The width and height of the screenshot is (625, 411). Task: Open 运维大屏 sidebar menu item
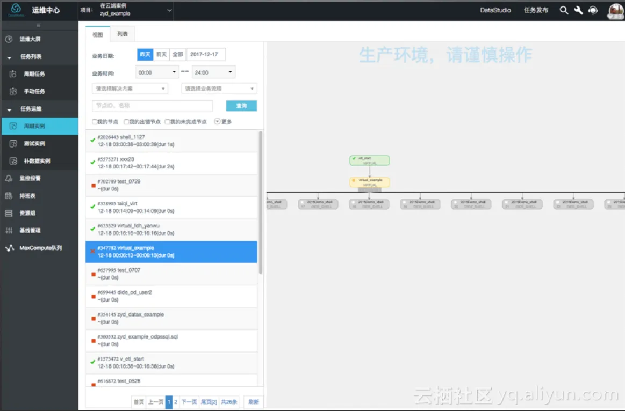click(40, 39)
